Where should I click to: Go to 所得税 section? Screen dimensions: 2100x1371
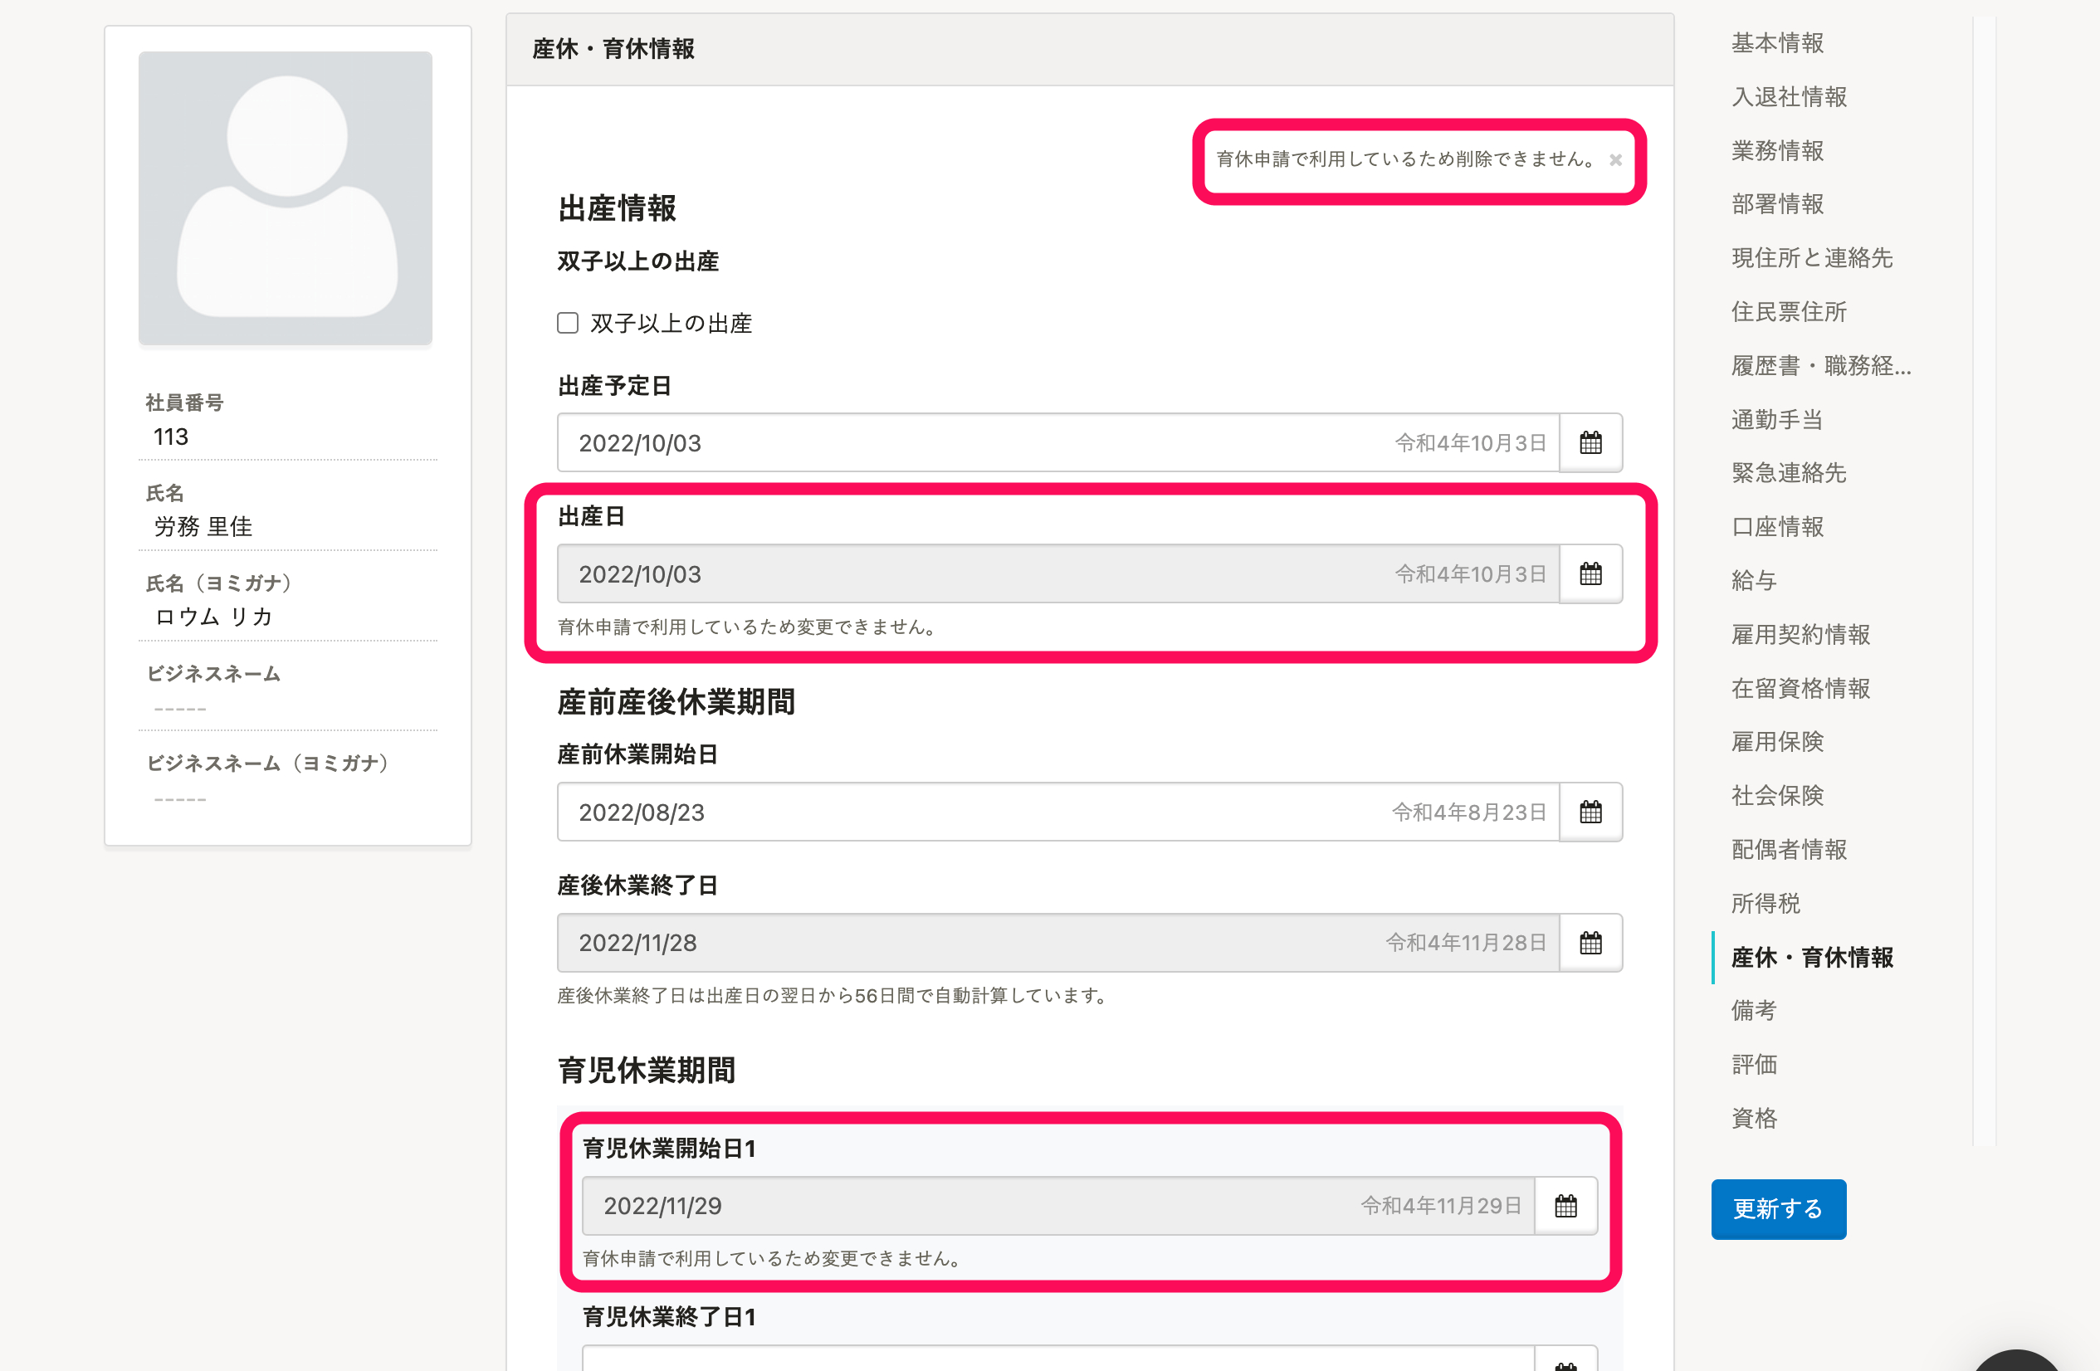1765,904
